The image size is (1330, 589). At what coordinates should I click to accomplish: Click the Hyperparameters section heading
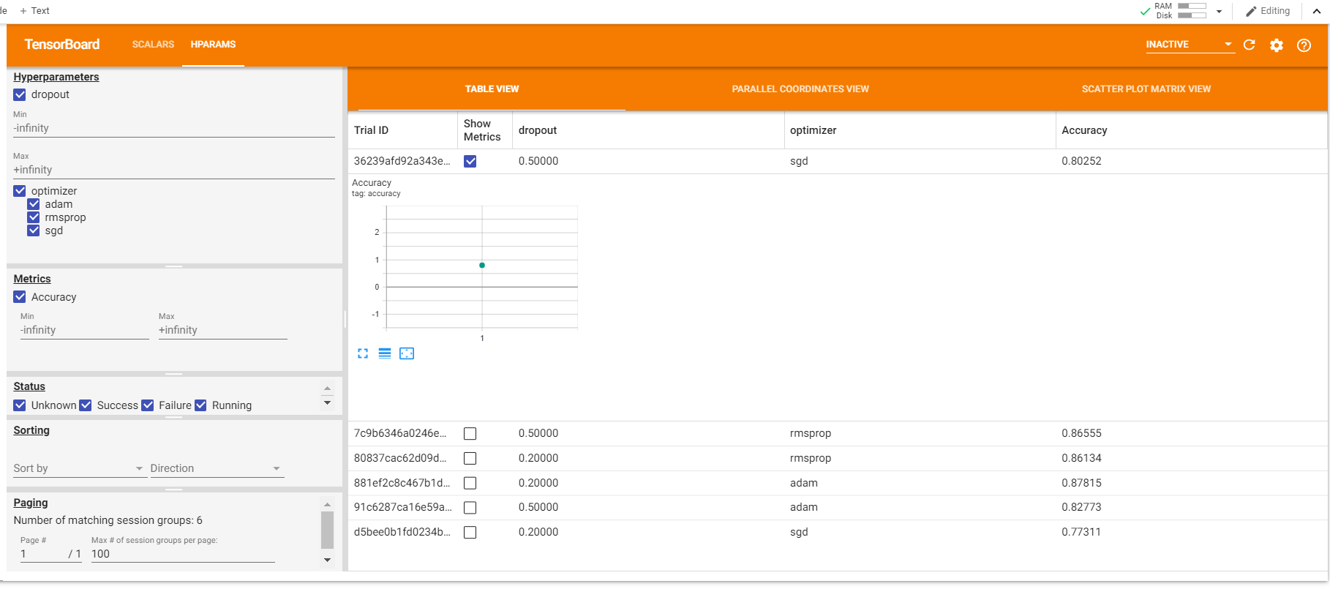point(56,77)
